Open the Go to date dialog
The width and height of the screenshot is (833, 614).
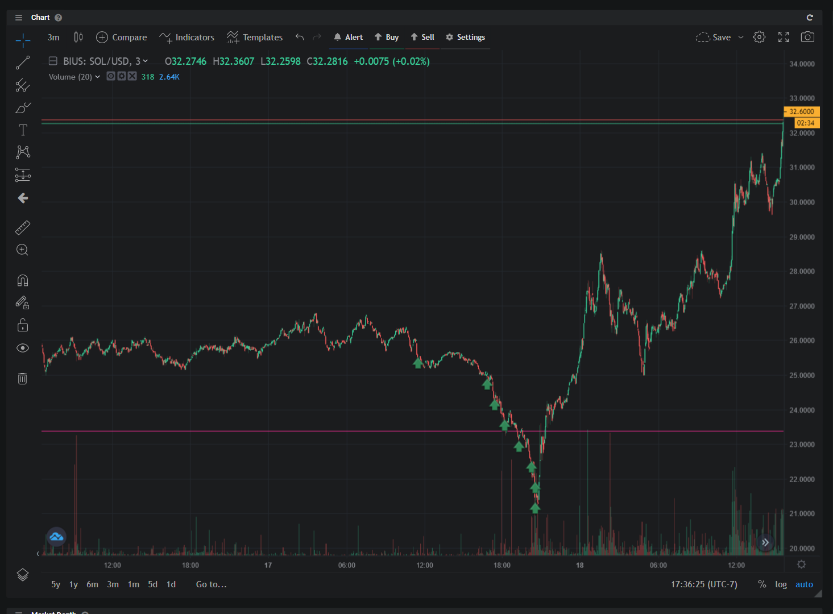point(211,584)
